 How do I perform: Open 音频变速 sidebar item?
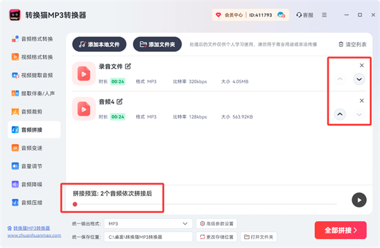[x=27, y=148]
